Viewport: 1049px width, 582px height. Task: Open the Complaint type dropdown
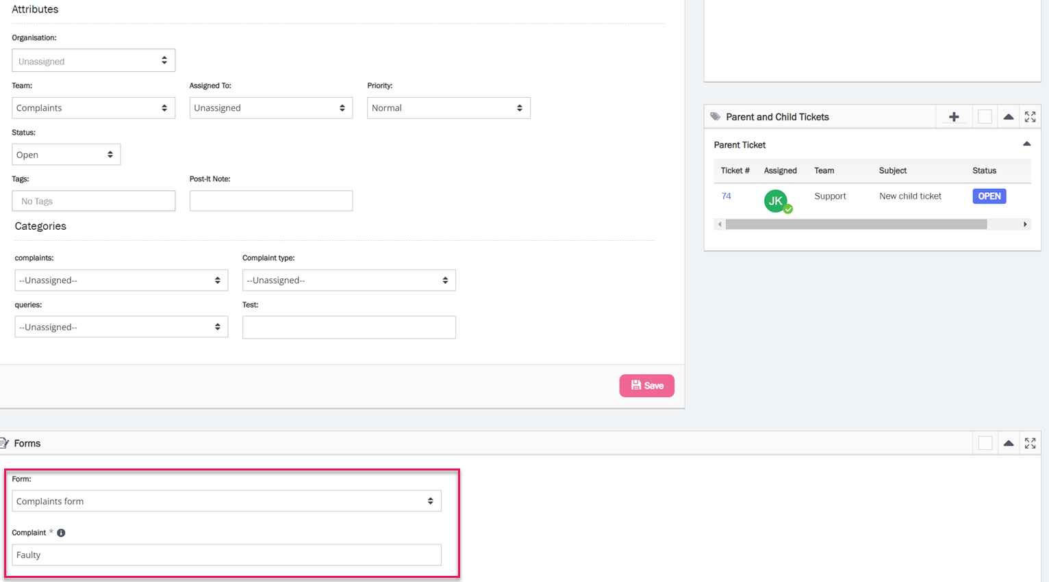click(x=349, y=280)
